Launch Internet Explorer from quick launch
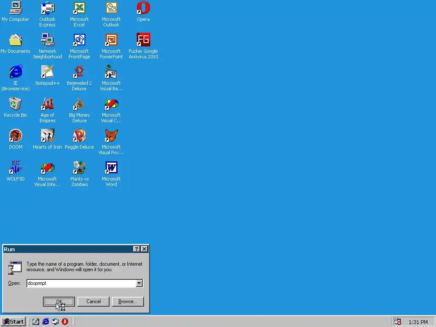 tap(46, 322)
